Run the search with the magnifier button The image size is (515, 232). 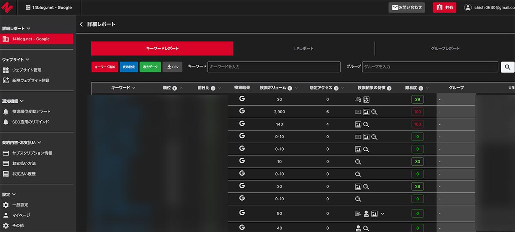(x=507, y=67)
